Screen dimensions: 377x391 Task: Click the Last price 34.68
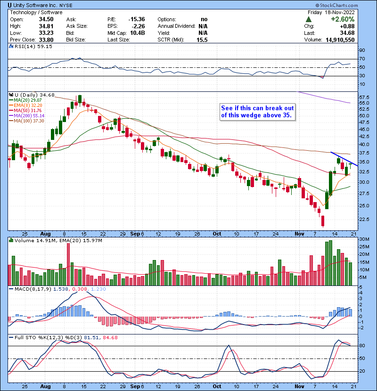point(347,33)
